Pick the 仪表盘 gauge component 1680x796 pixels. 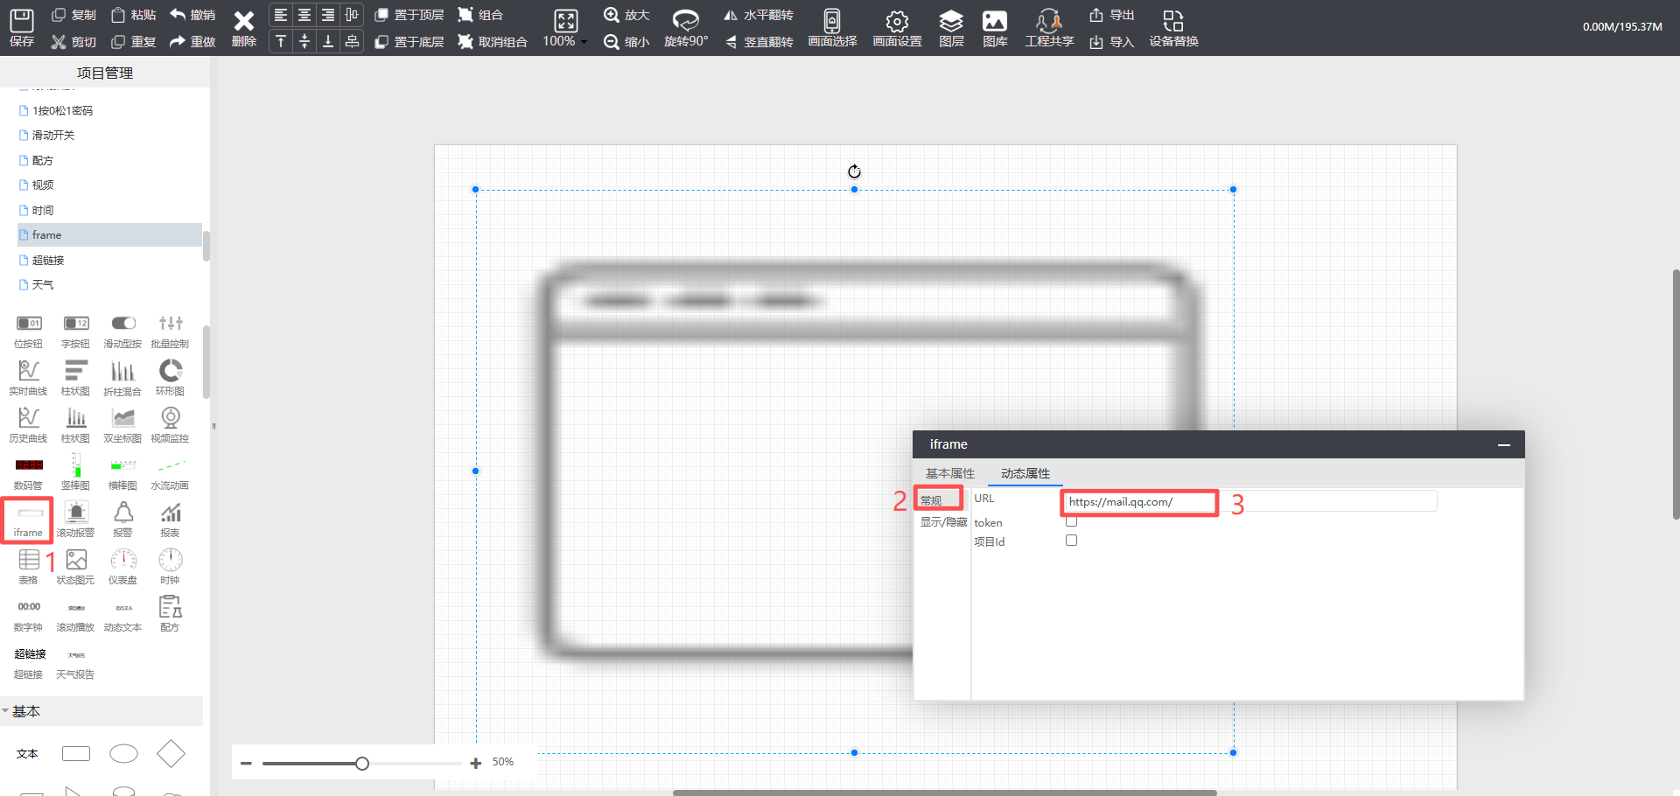122,566
